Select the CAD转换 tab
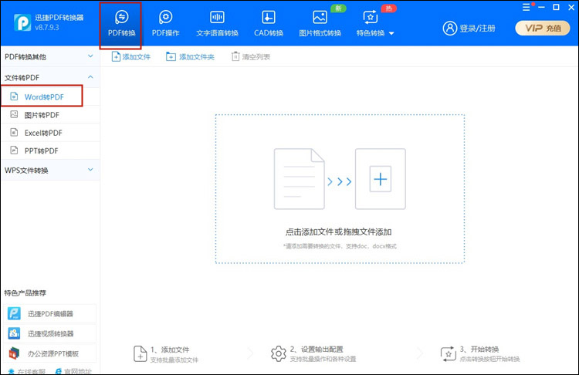The height and width of the screenshot is (375, 579). click(269, 24)
